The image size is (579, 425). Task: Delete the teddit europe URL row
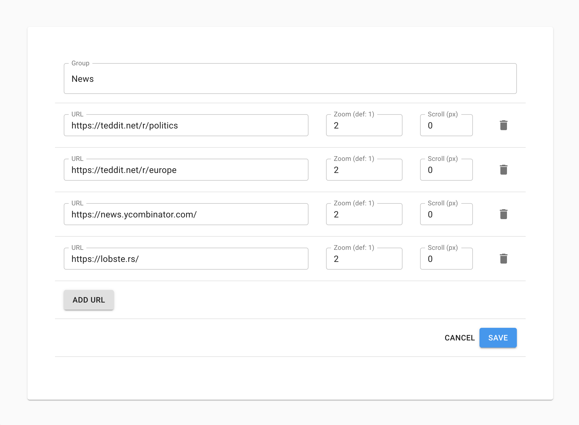[x=503, y=170]
